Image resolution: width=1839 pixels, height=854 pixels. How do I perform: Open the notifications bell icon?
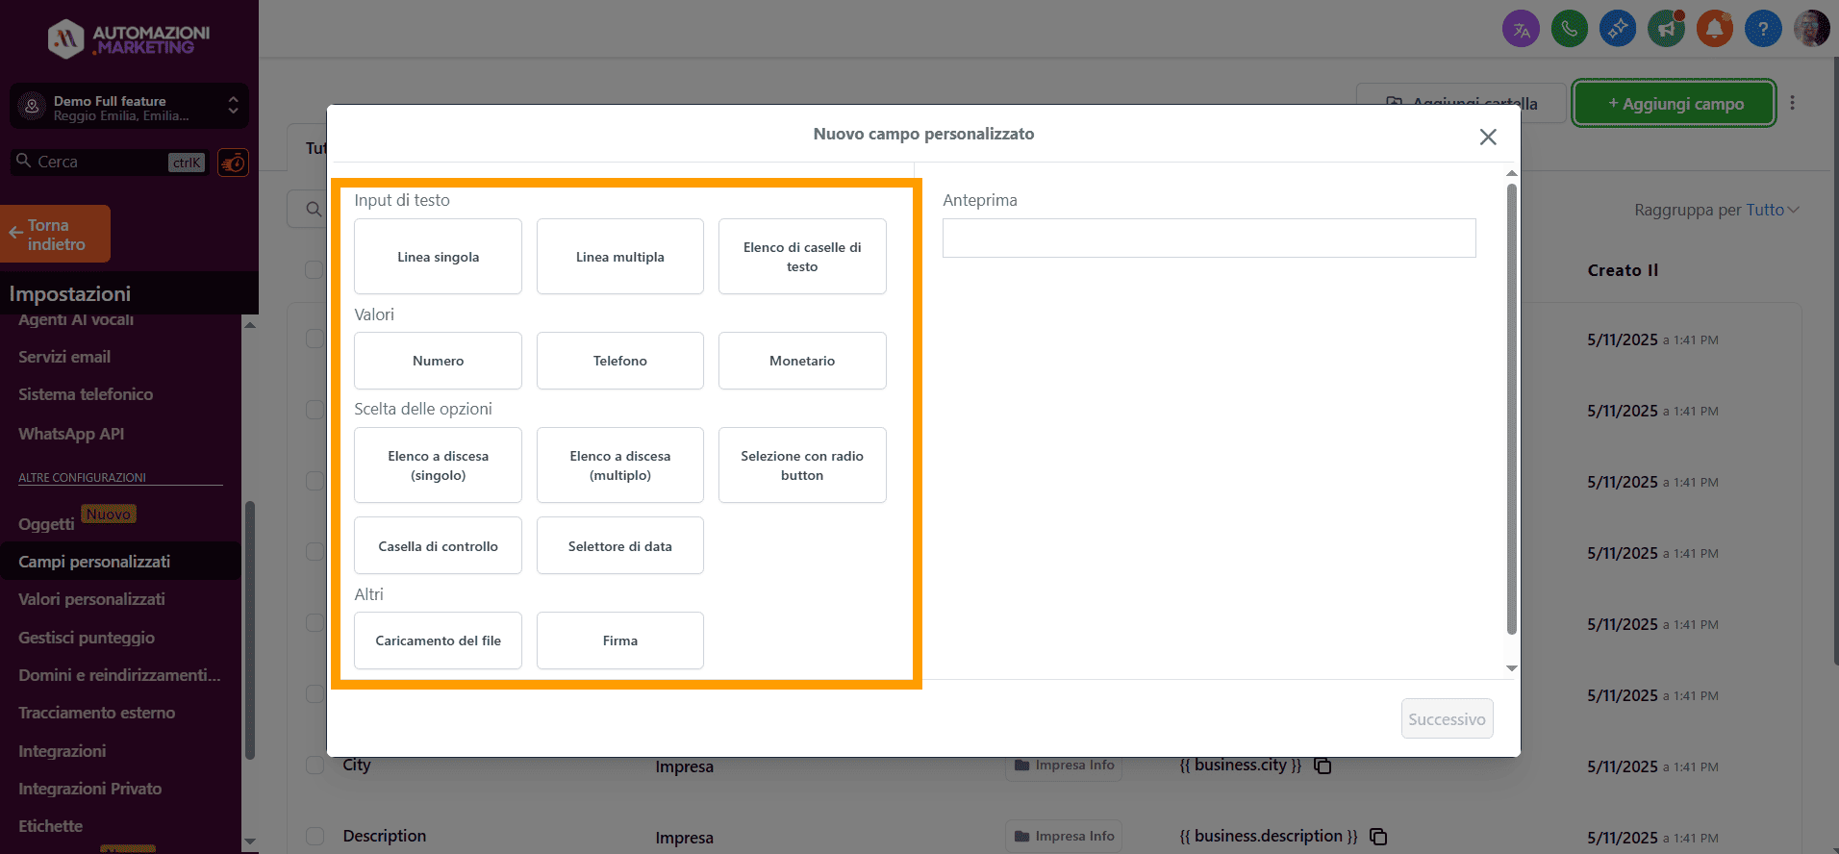tap(1714, 29)
